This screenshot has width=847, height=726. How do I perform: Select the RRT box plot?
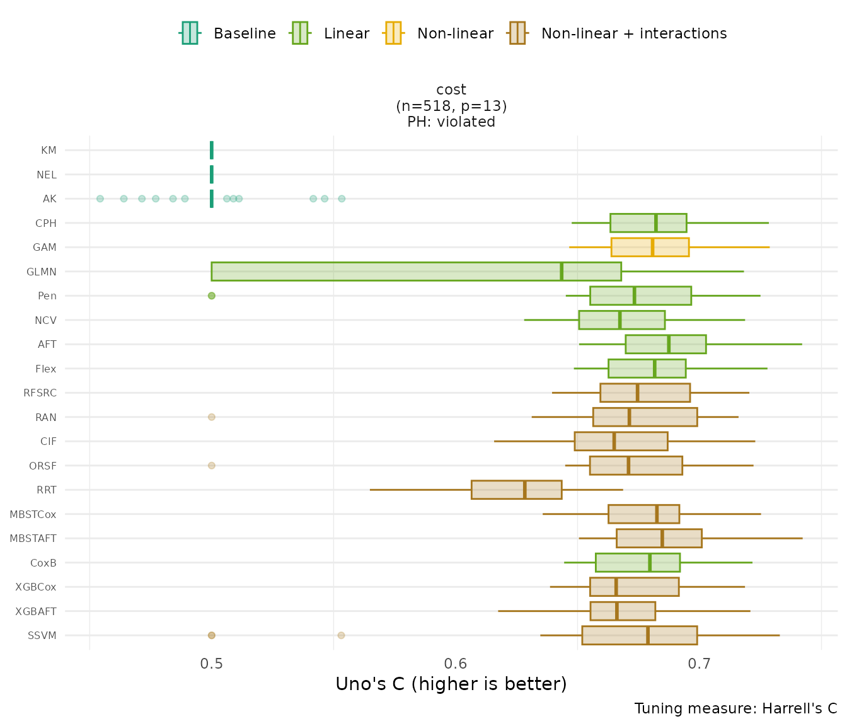(x=516, y=490)
